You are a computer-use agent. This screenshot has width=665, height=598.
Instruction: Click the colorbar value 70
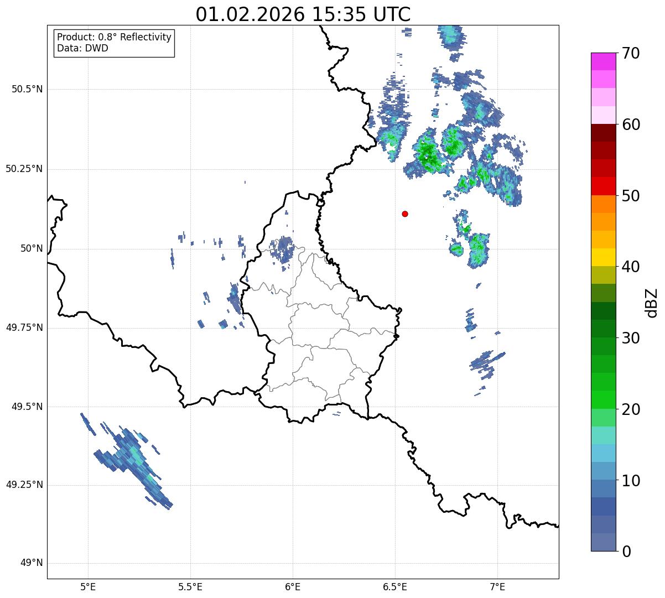pos(631,53)
